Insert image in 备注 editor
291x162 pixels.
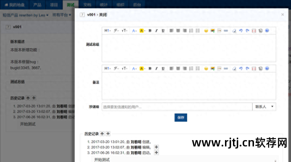pyautogui.click(x=213, y=69)
